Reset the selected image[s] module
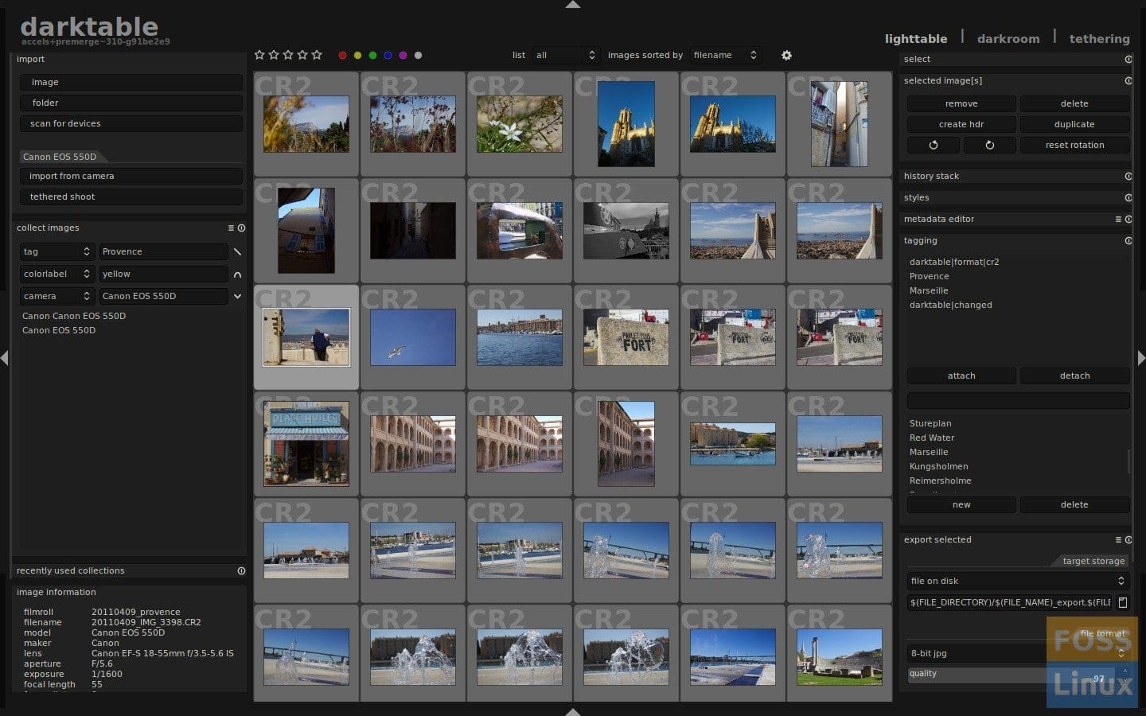The image size is (1146, 716). click(x=1128, y=80)
